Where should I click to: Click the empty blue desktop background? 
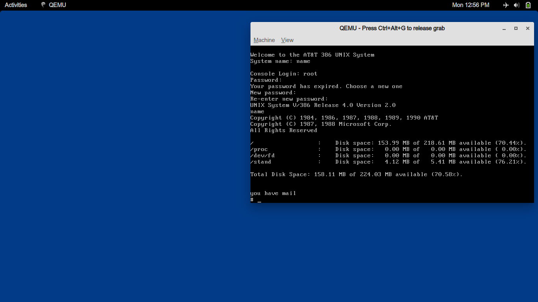point(118,157)
